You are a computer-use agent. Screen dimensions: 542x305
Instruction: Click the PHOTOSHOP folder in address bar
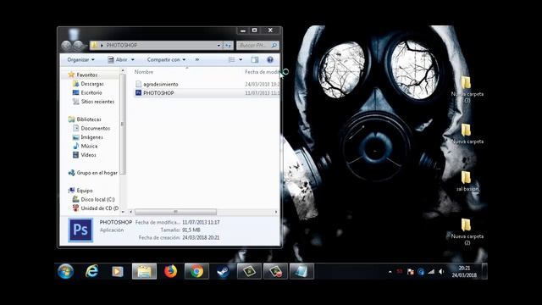coord(122,45)
